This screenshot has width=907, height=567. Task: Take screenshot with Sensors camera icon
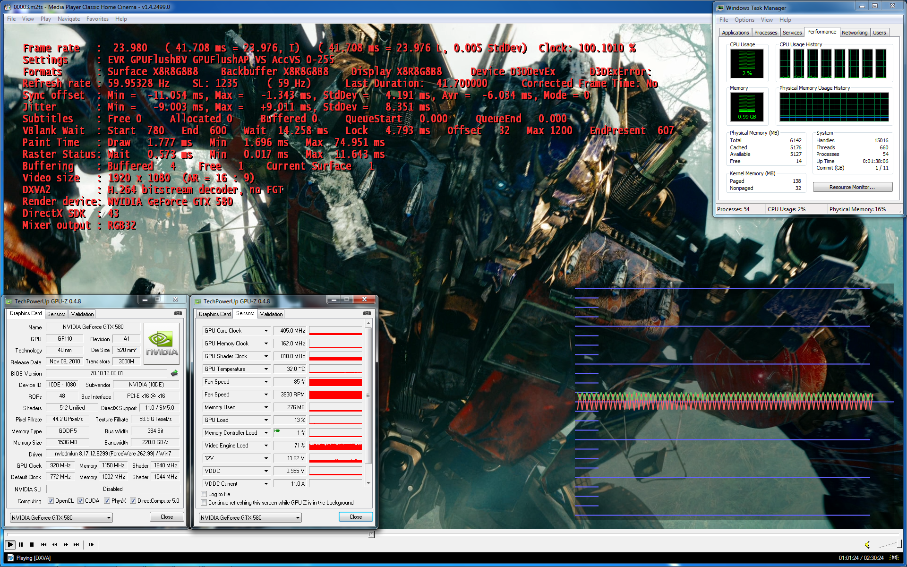(x=367, y=313)
